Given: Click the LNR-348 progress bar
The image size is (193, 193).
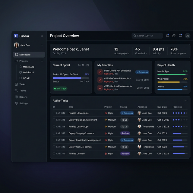Looking at the screenshot, I should point(180,147).
